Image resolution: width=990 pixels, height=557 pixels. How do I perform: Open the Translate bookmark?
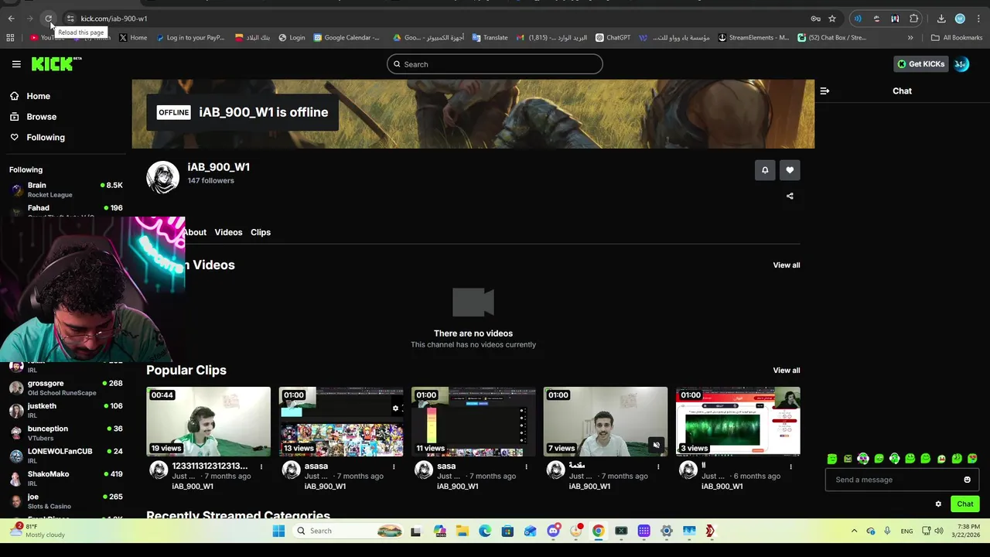[490, 37]
